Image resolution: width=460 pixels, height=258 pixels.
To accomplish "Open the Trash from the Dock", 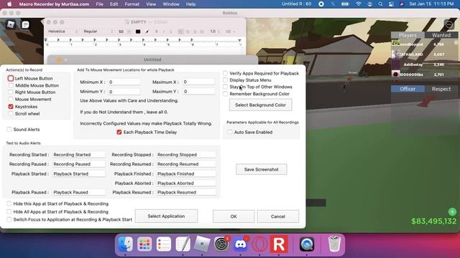I will point(333,244).
